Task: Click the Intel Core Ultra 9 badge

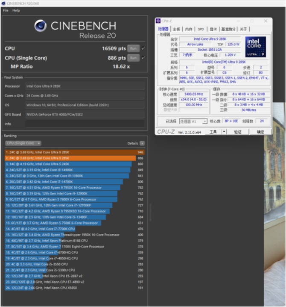Action: 256,47
